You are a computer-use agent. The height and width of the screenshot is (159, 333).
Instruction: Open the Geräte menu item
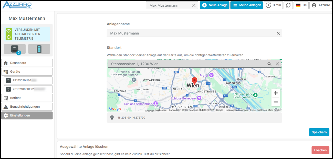click(x=27, y=72)
